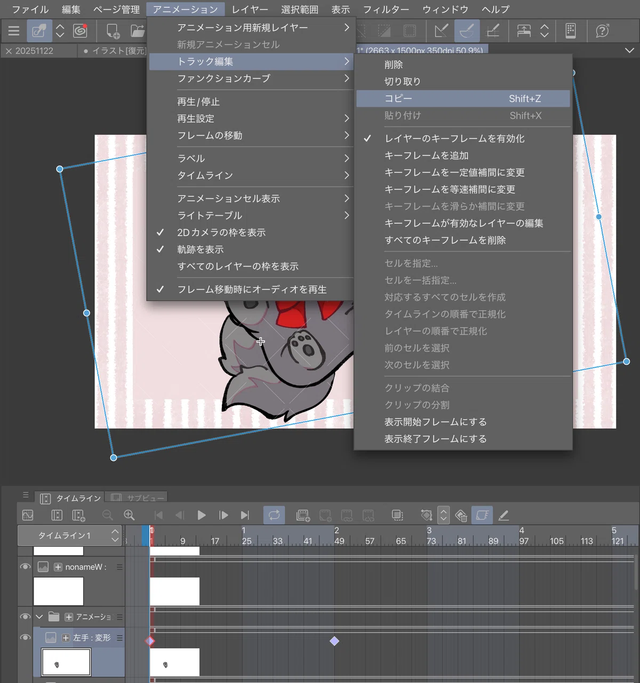Screen dimensions: 640x683
Task: Click the smartphone companion mode icon
Action: [x=570, y=31]
